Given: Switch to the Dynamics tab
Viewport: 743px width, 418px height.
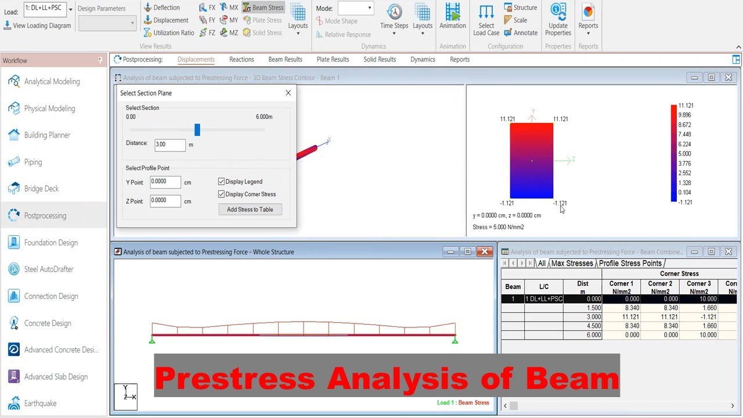Looking at the screenshot, I should tap(423, 59).
